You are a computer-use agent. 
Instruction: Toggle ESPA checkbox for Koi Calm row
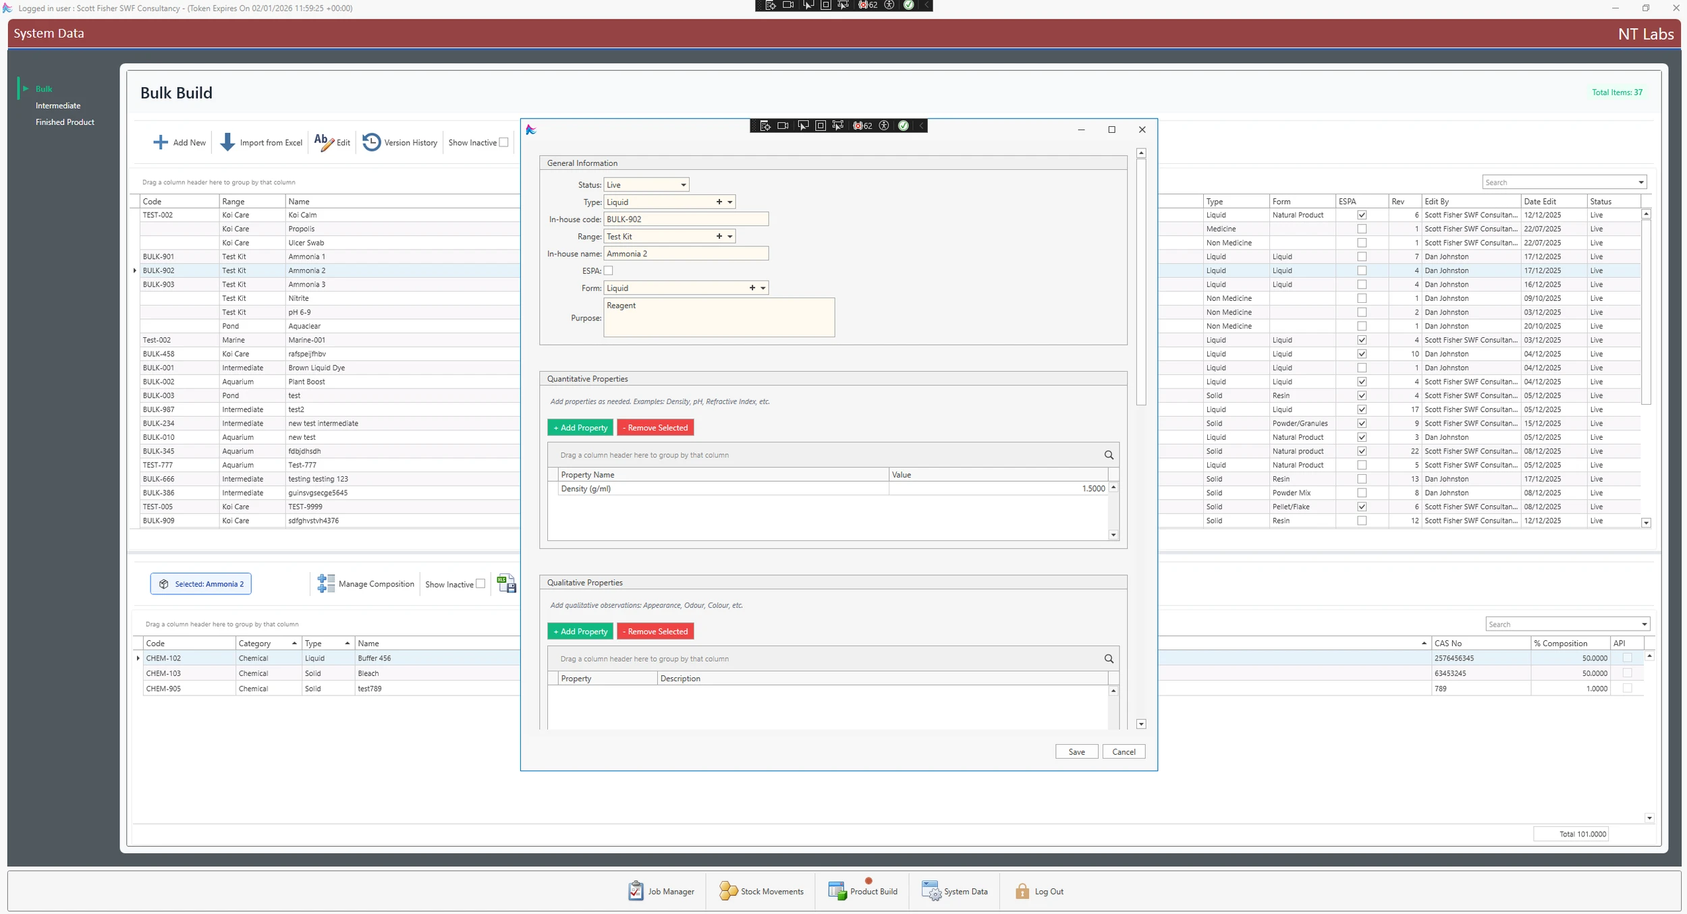point(1362,215)
